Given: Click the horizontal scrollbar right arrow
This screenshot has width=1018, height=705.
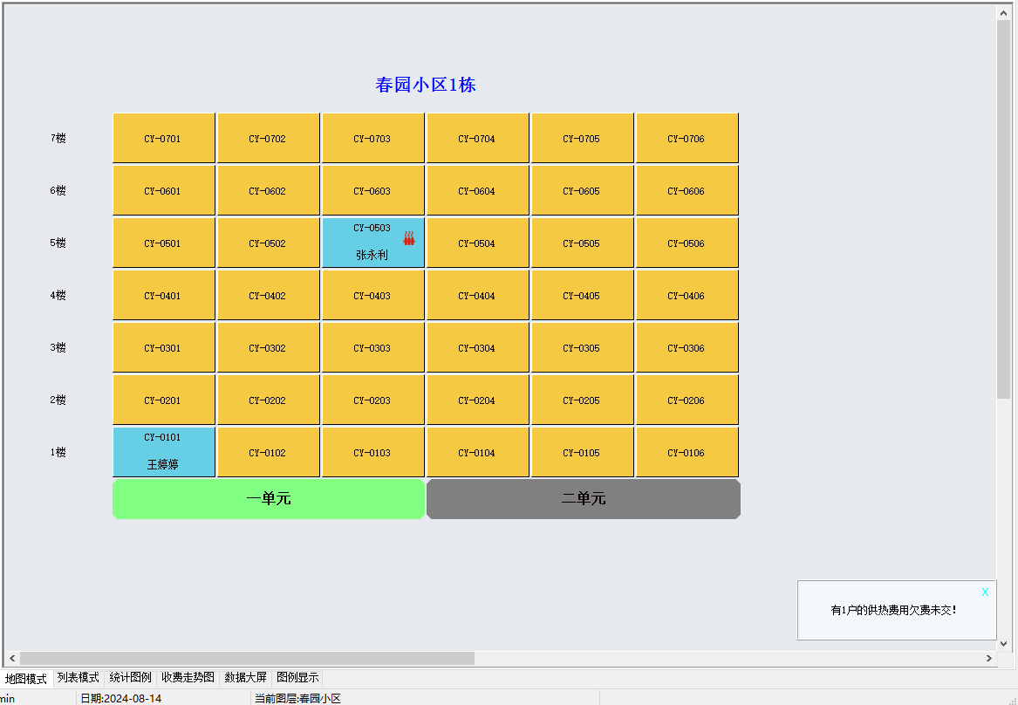Looking at the screenshot, I should 989,658.
